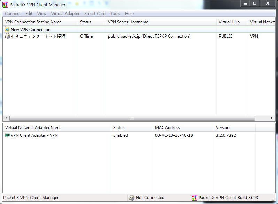278x204 pixels.
Task: Click the PUBLIC virtual hub cell
Action: tap(225, 36)
